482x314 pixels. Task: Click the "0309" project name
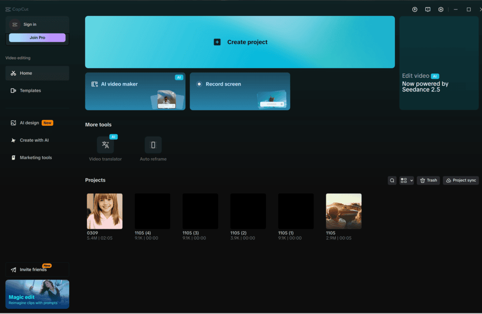[x=92, y=233]
